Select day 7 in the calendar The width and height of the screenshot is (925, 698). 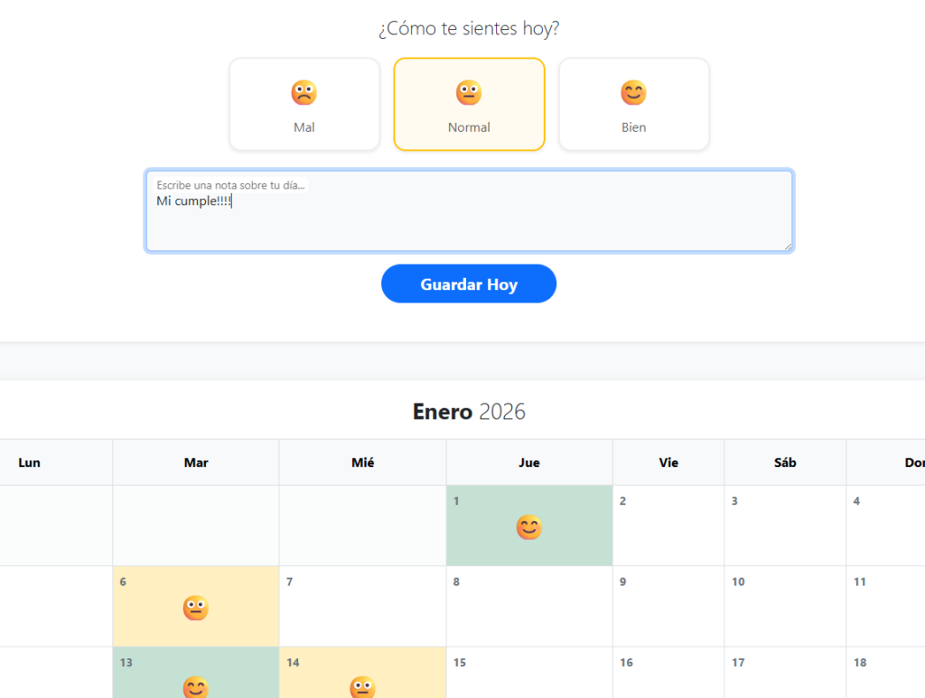tap(362, 606)
